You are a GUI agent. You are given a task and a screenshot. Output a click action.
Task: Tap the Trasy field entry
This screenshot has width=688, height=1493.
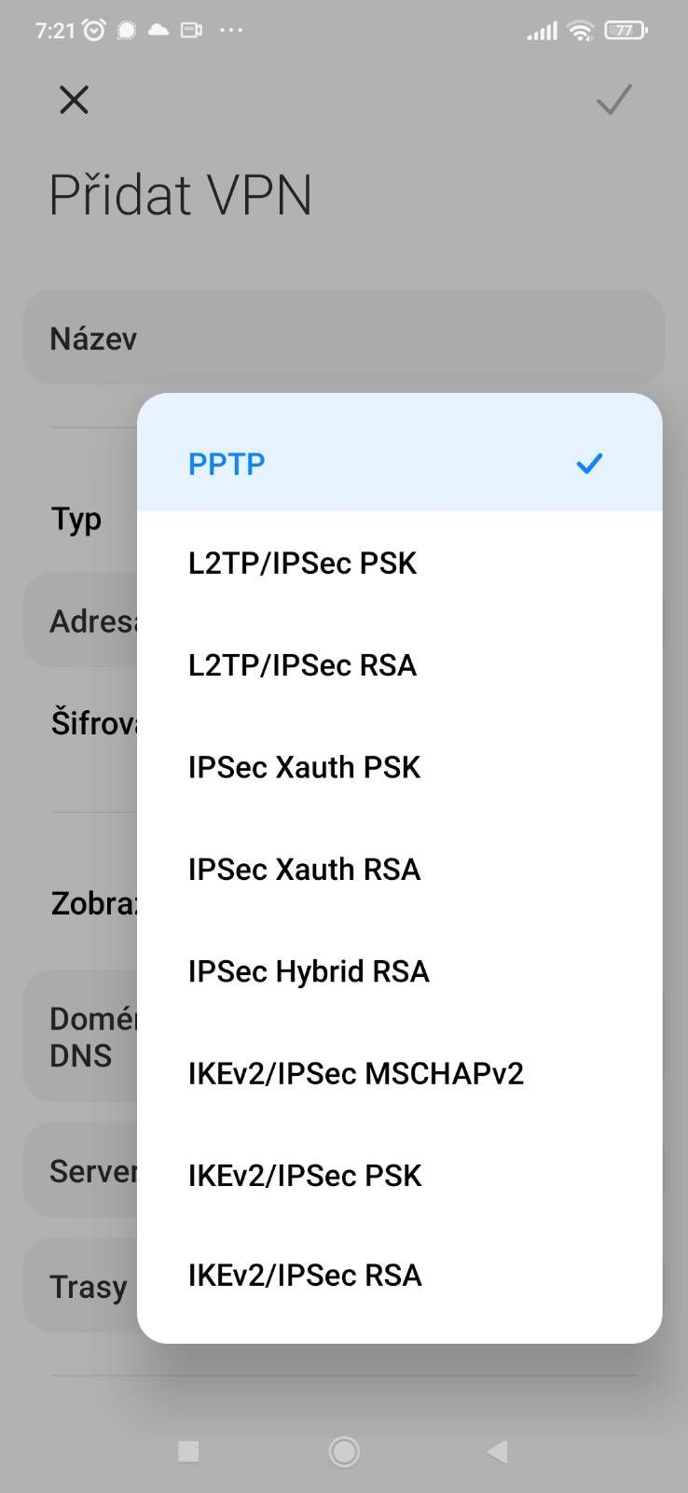pyautogui.click(x=88, y=1285)
